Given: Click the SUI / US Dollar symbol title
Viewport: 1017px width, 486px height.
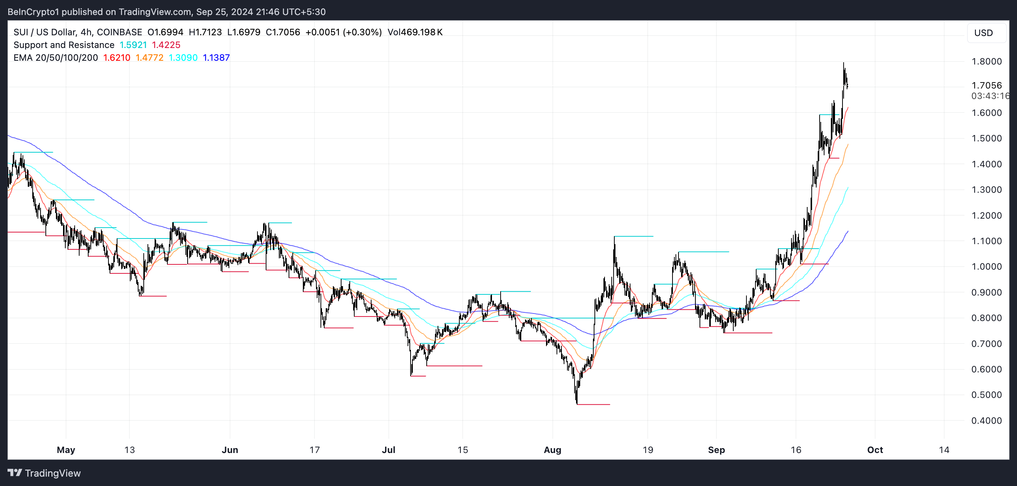Looking at the screenshot, I should (44, 32).
